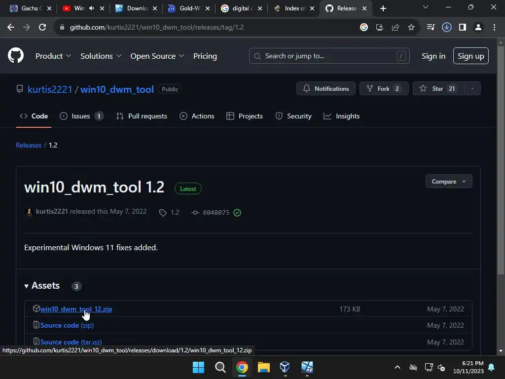The width and height of the screenshot is (505, 379).
Task: Open the win10_dwm_tool repository link
Action: pyautogui.click(x=117, y=89)
